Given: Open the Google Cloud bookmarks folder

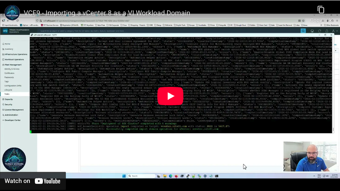Looking at the screenshot, I should (240, 25).
